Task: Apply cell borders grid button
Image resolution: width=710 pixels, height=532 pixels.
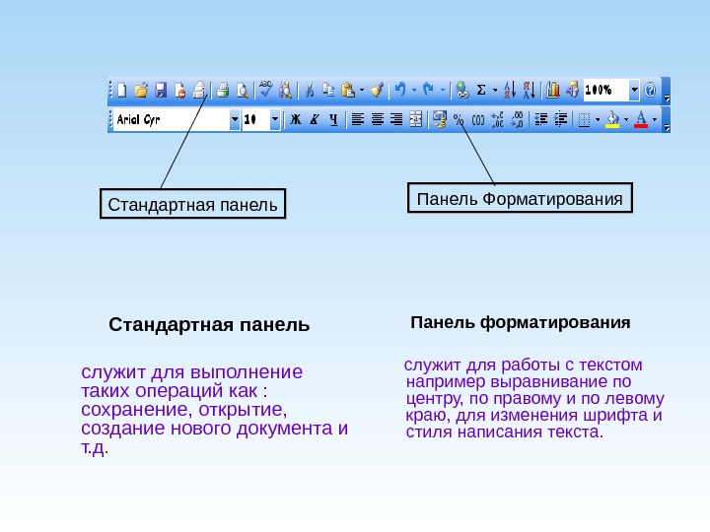Action: click(584, 120)
